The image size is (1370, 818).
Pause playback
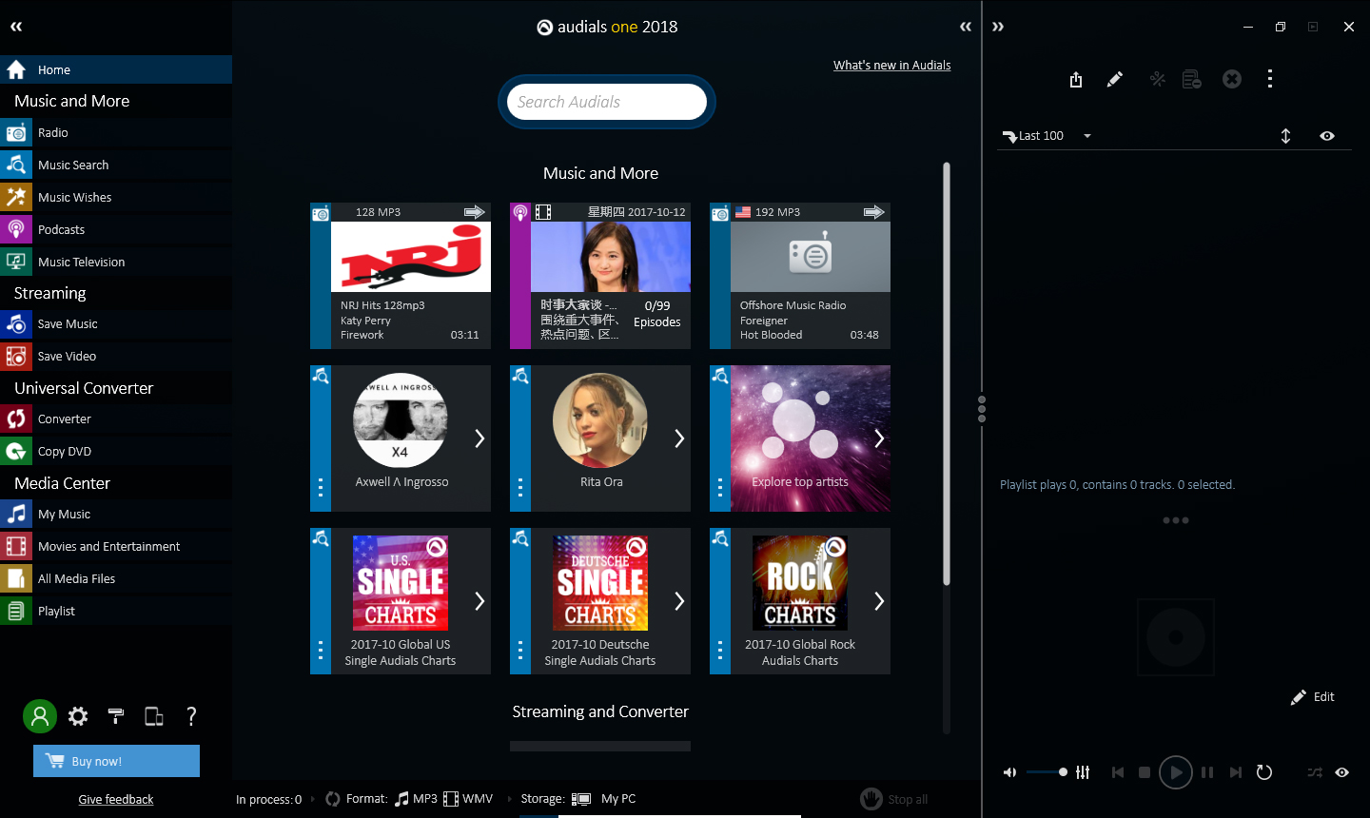click(1207, 772)
